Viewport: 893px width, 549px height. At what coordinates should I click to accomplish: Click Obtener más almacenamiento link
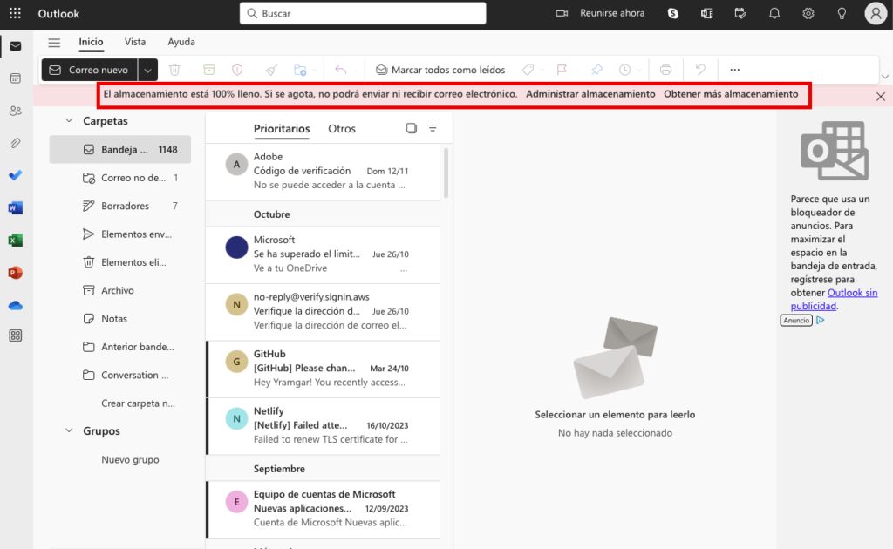click(x=731, y=94)
